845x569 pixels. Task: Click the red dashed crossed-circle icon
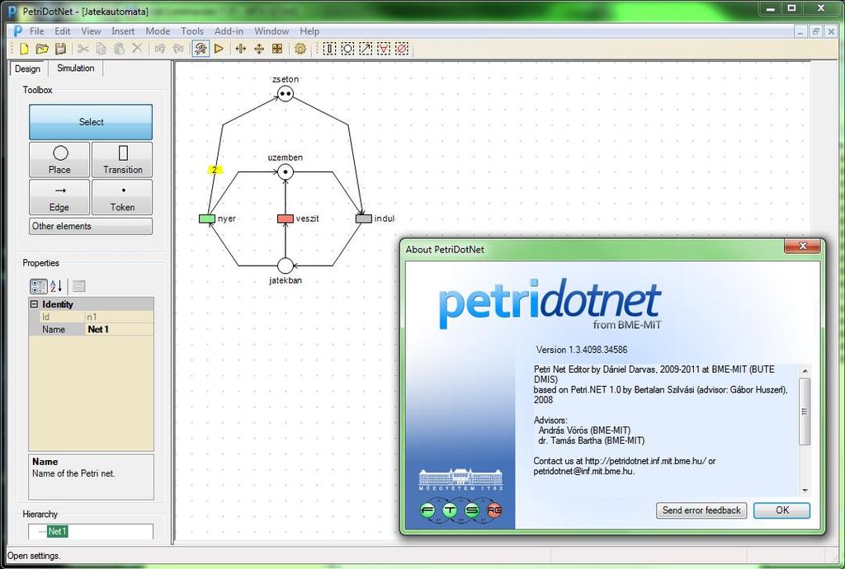402,49
